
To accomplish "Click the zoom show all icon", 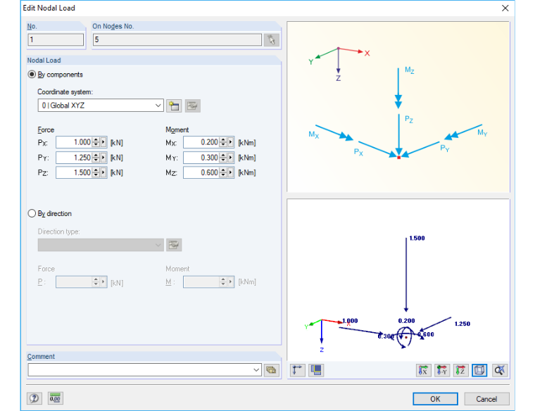I will 500,370.
